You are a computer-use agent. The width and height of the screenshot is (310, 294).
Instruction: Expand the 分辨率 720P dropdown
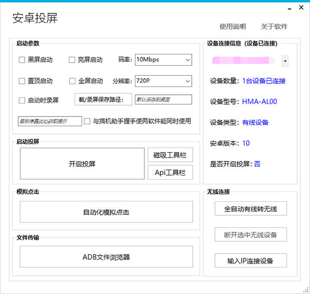(163, 81)
